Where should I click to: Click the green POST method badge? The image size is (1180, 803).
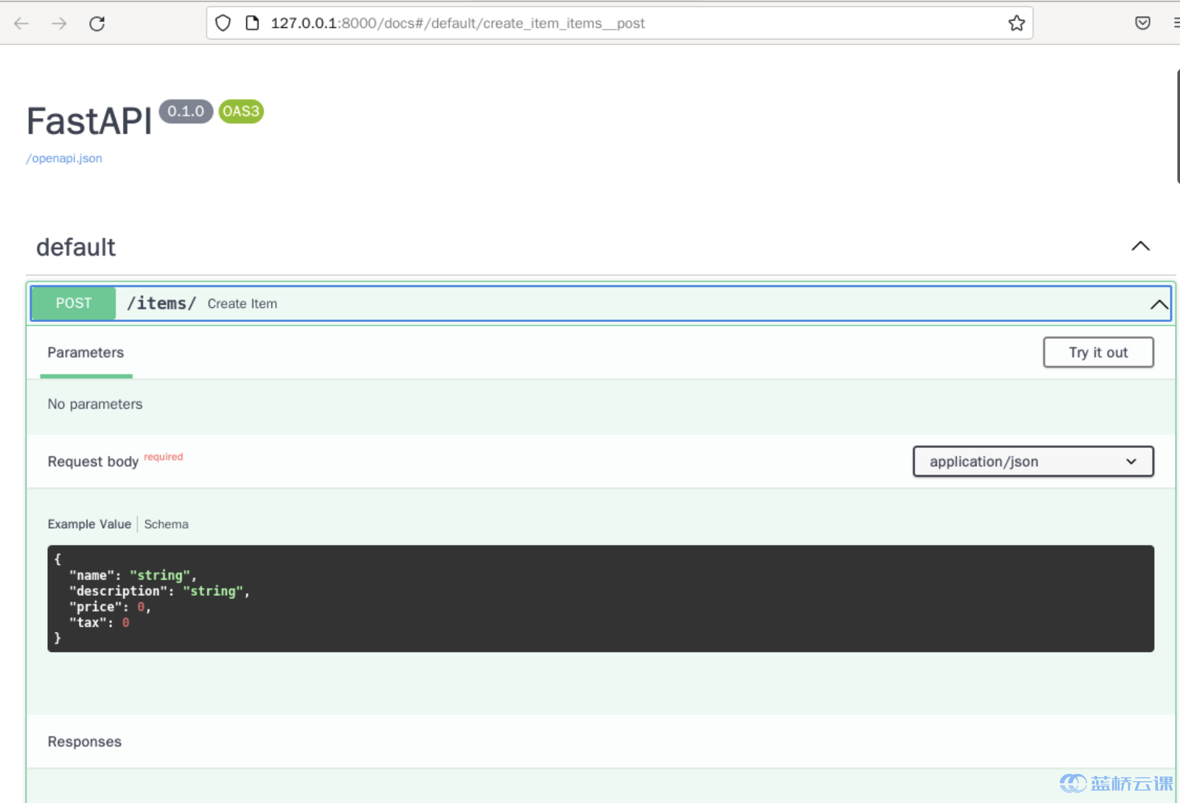click(74, 303)
